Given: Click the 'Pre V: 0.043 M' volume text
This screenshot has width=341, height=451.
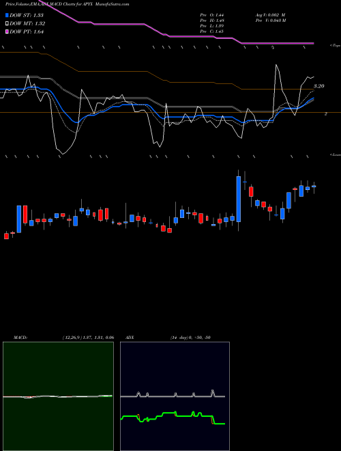Looking at the screenshot, I should coord(270,20).
